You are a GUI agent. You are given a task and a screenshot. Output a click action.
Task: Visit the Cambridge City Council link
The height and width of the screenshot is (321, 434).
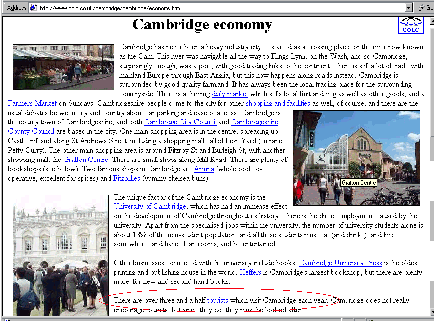tap(180, 122)
